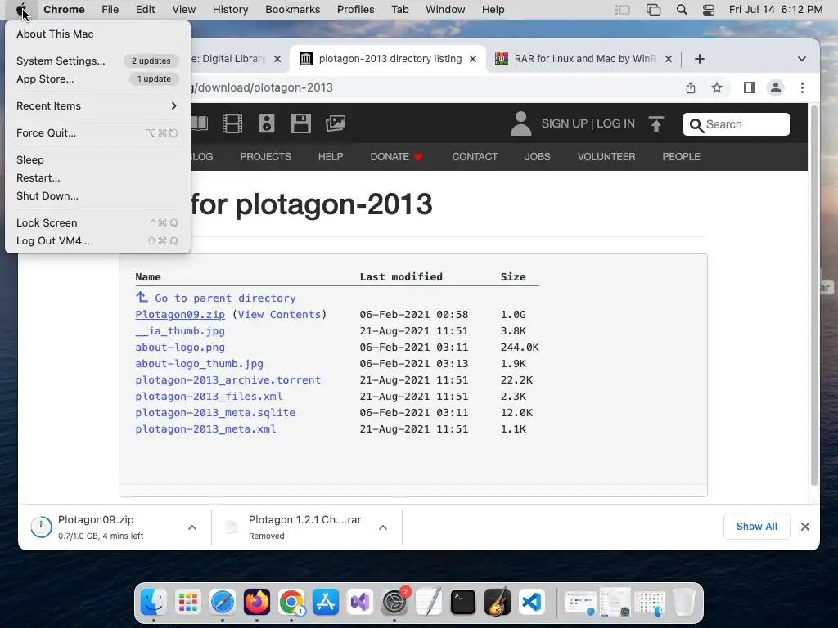Screen dimensions: 838x628
Task: Open Terminal from the Dock
Action: pos(463,602)
